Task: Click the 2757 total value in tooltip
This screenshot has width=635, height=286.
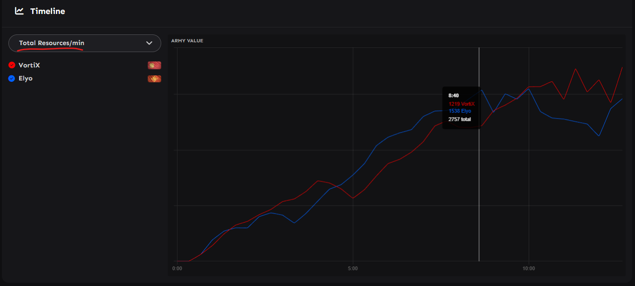Action: [459, 120]
